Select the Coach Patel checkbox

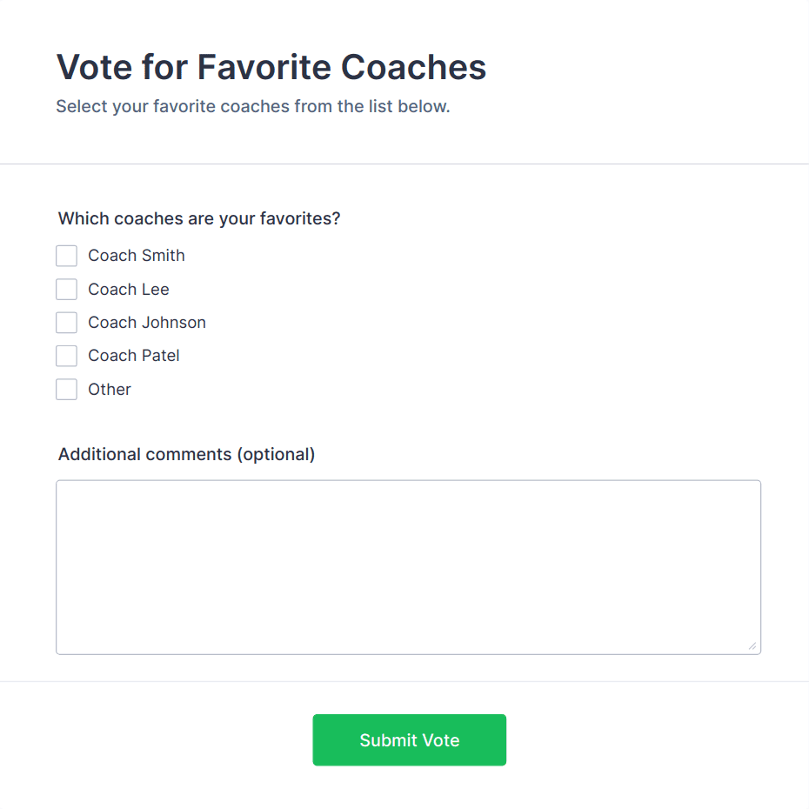tap(67, 356)
